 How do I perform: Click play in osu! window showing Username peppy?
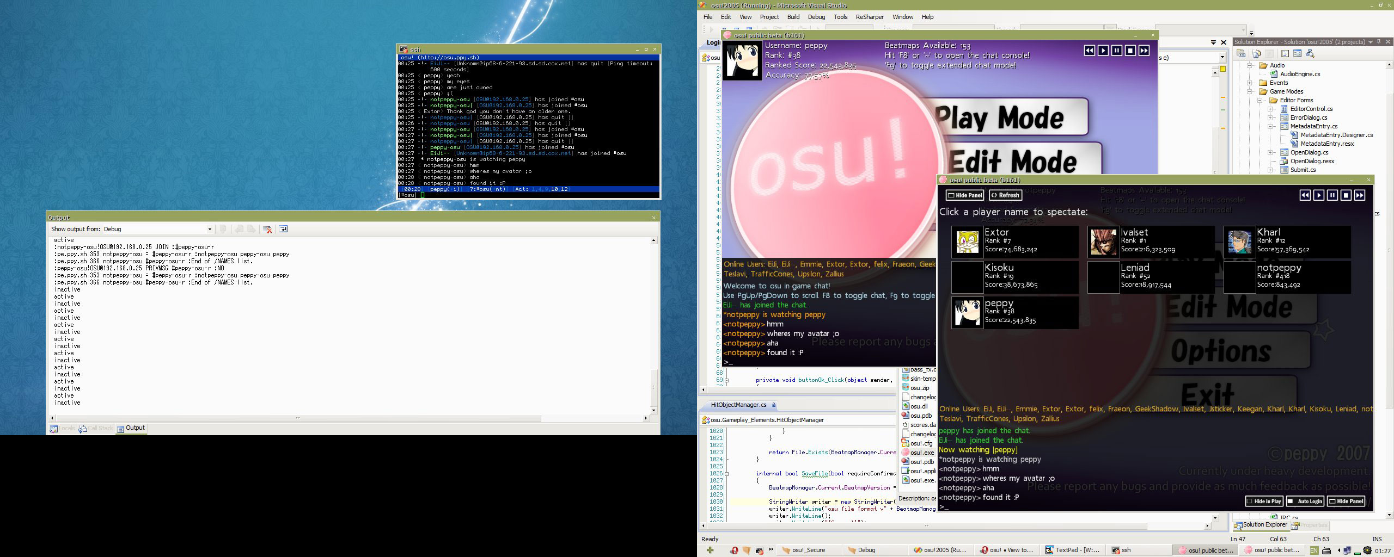pyautogui.click(x=1103, y=51)
